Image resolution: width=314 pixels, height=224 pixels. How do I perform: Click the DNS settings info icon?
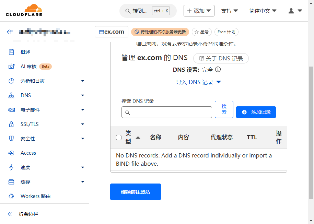[x=218, y=70]
